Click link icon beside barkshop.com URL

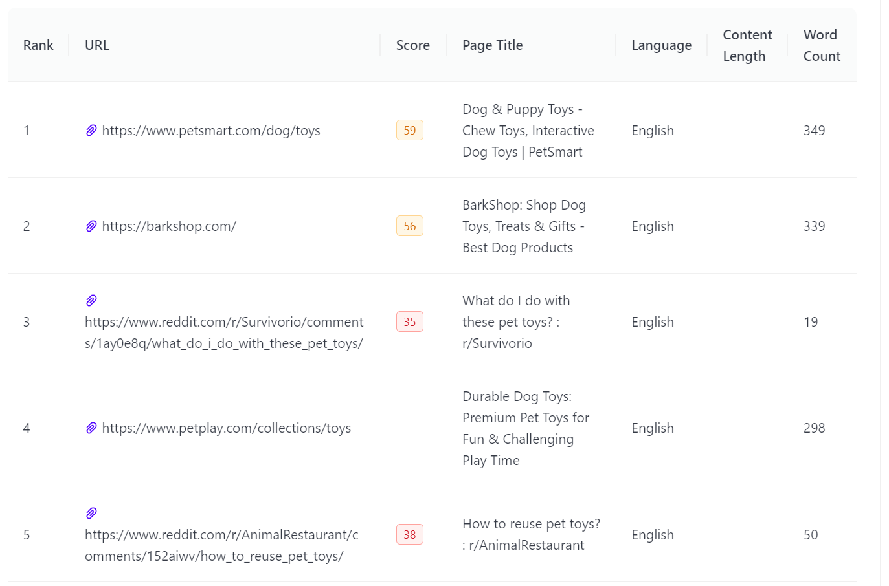91,226
